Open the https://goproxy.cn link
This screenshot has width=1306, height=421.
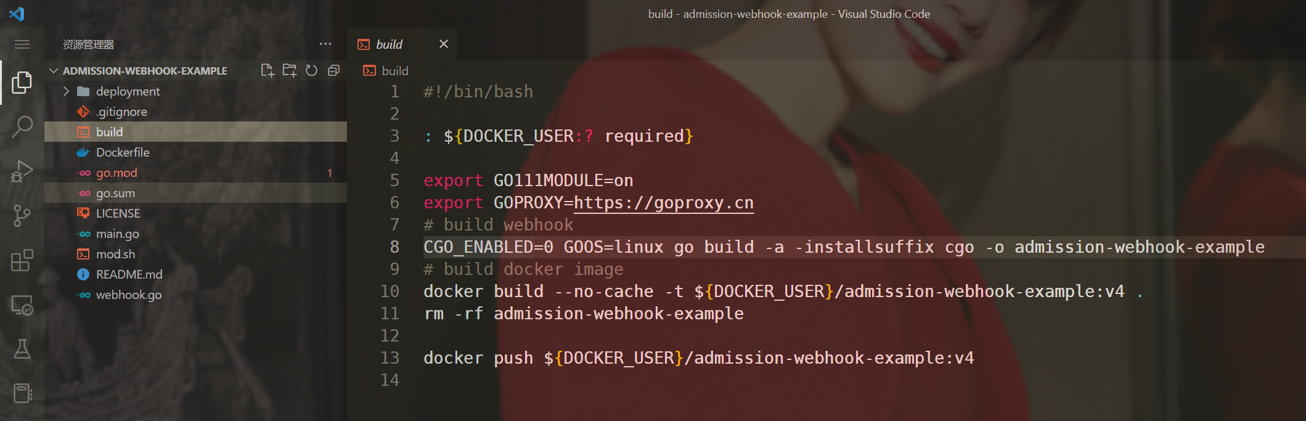tap(664, 203)
